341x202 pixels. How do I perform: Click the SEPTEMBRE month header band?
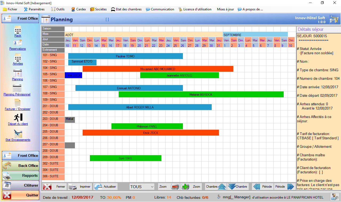click(255, 35)
